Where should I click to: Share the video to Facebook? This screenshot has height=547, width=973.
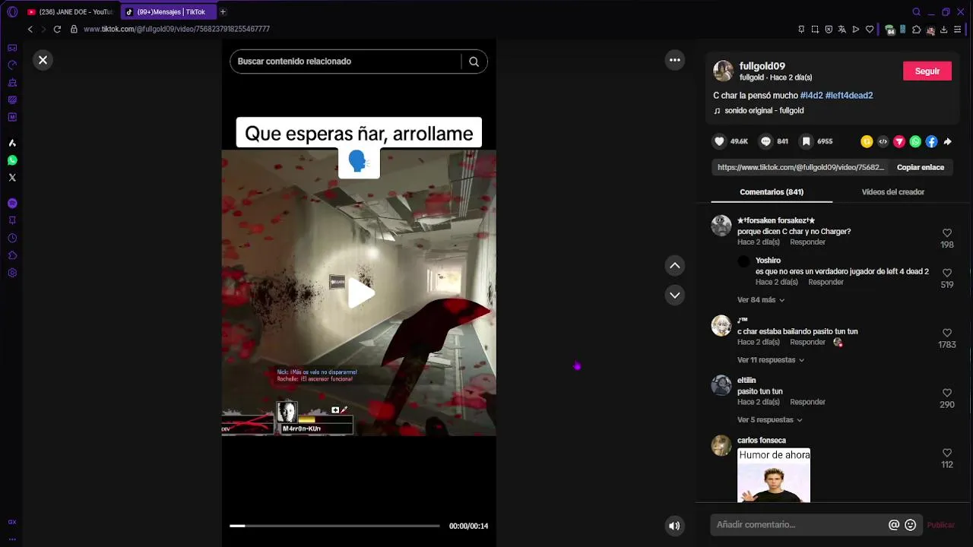(x=931, y=141)
